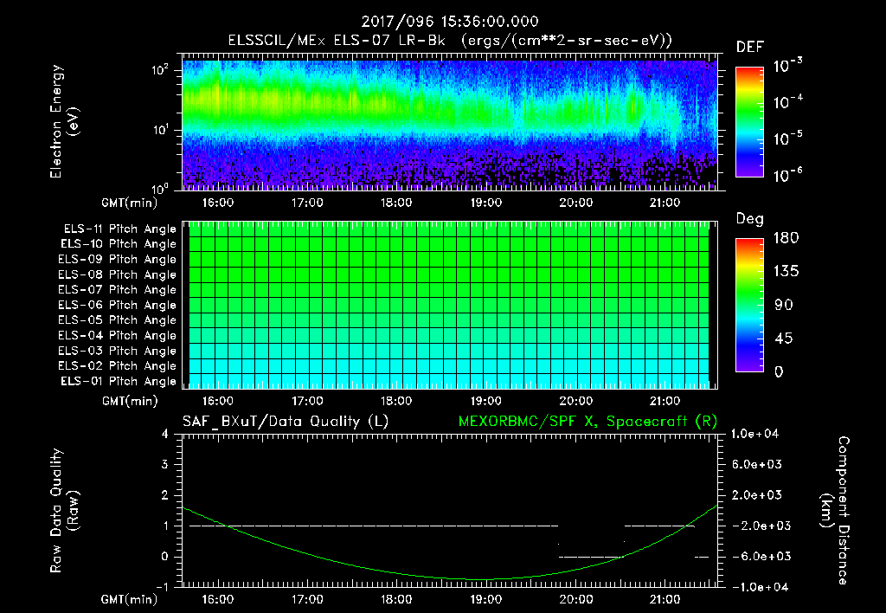Click the 135 degree scale value
This screenshot has width=886, height=613.
pos(786,272)
